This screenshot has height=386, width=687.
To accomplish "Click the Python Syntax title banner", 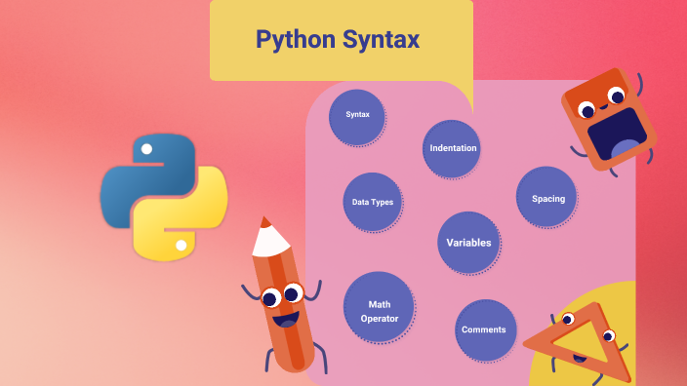I will point(342,40).
